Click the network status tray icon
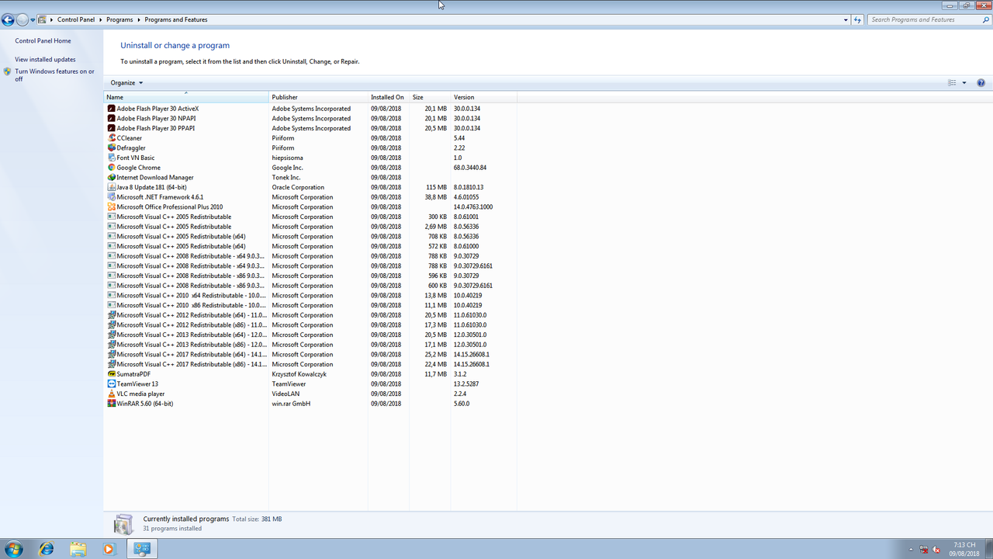Viewport: 993px width, 559px height. pos(922,549)
